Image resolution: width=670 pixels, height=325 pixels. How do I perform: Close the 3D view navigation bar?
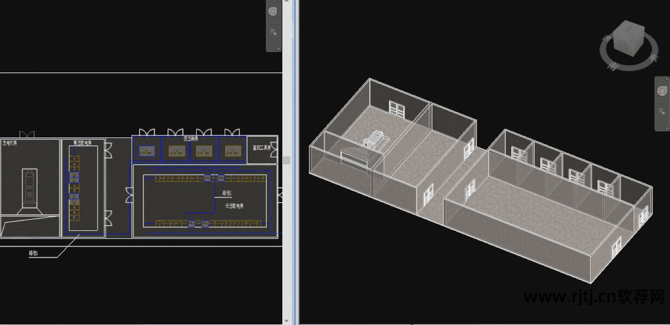[x=667, y=79]
